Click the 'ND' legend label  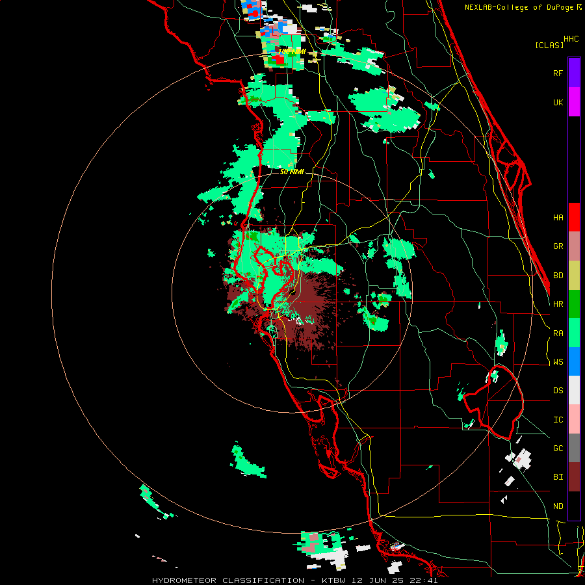[x=558, y=506]
